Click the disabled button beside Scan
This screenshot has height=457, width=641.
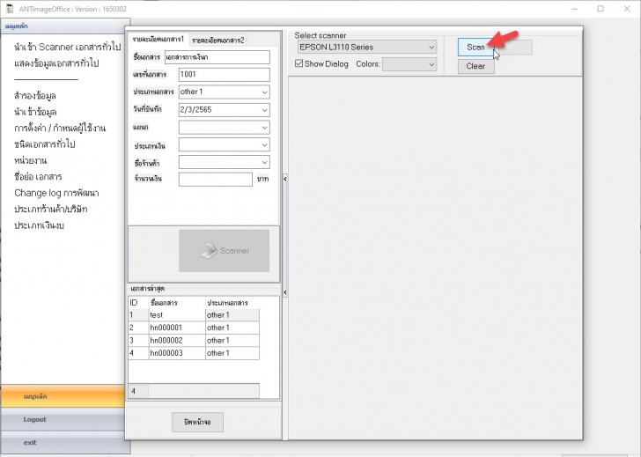[x=514, y=48]
